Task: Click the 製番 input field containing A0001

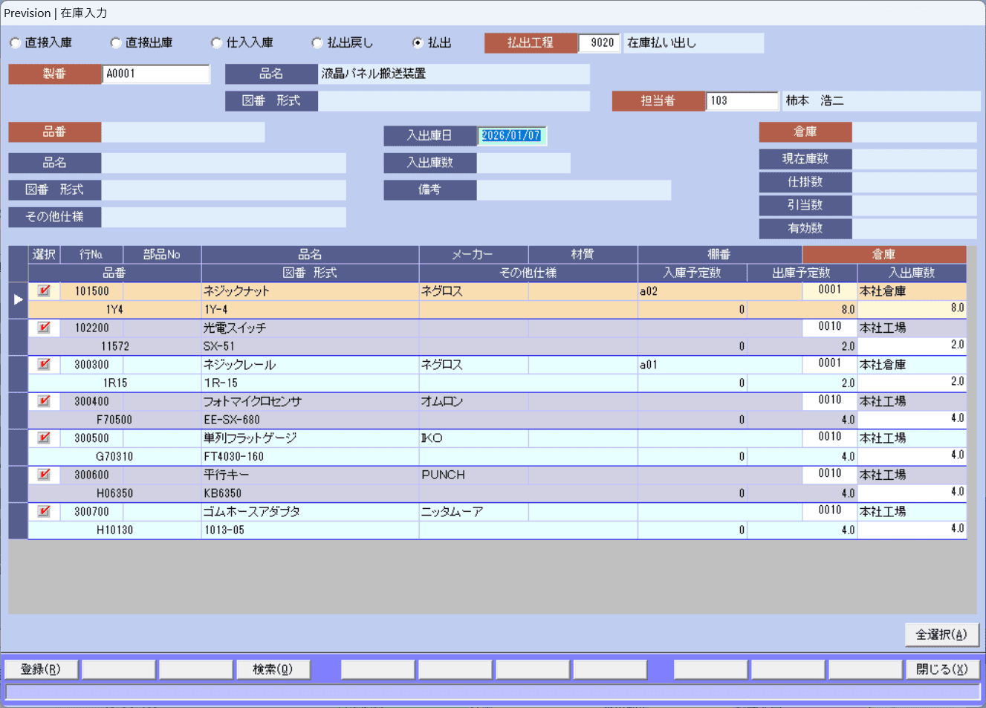Action: (x=156, y=74)
